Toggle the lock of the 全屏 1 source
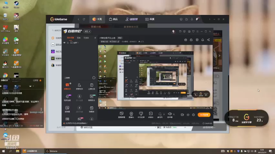 pos(68,42)
